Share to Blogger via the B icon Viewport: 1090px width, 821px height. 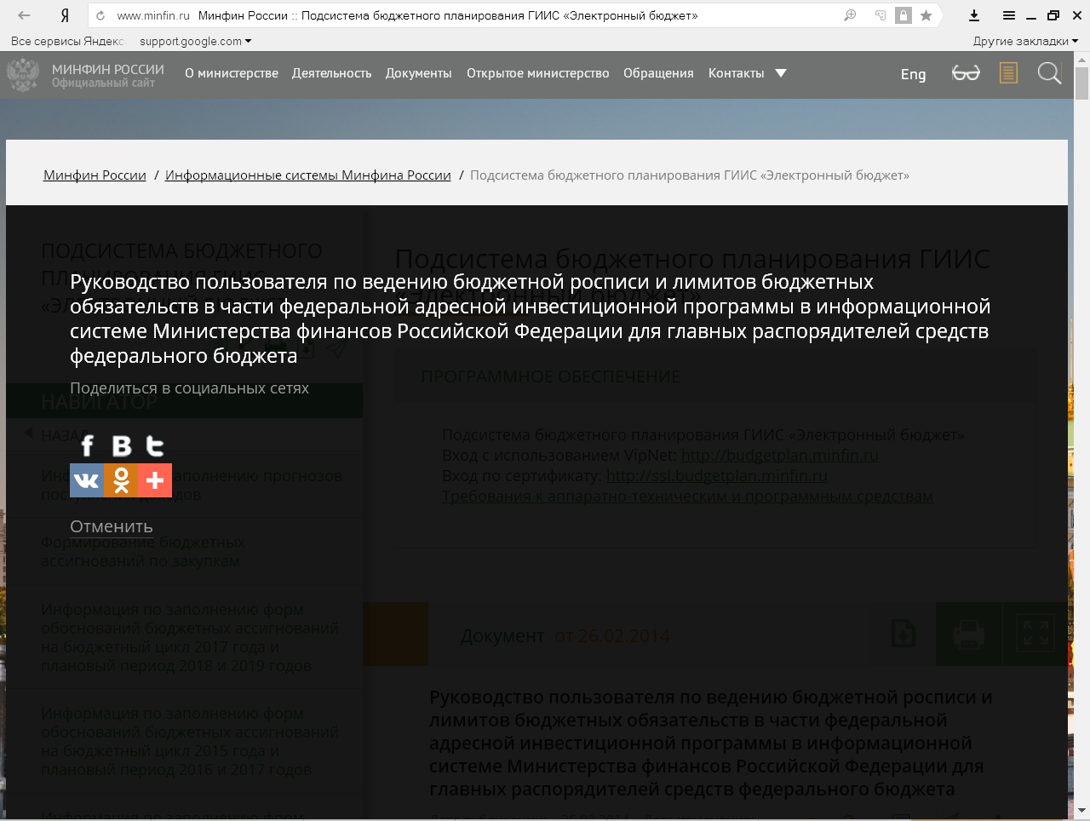pos(122,446)
